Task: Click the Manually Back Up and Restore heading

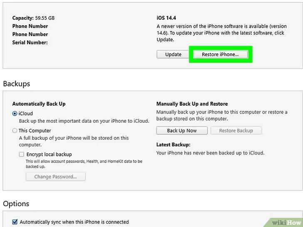Action: tap(192, 104)
